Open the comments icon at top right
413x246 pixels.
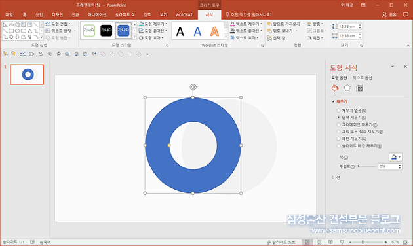[406, 14]
